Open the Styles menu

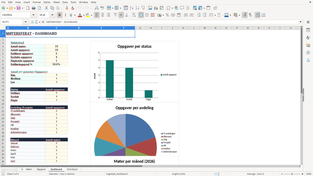(x=47, y=2)
